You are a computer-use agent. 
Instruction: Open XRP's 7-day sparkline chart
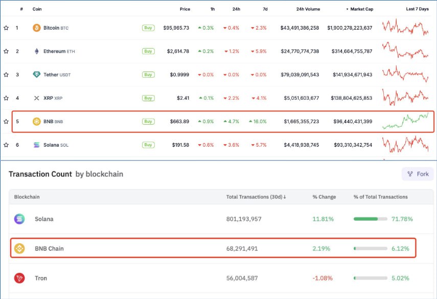pyautogui.click(x=405, y=98)
